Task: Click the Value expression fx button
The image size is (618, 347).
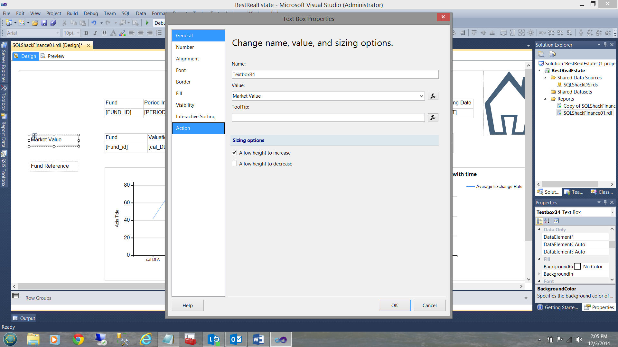Action: [433, 96]
